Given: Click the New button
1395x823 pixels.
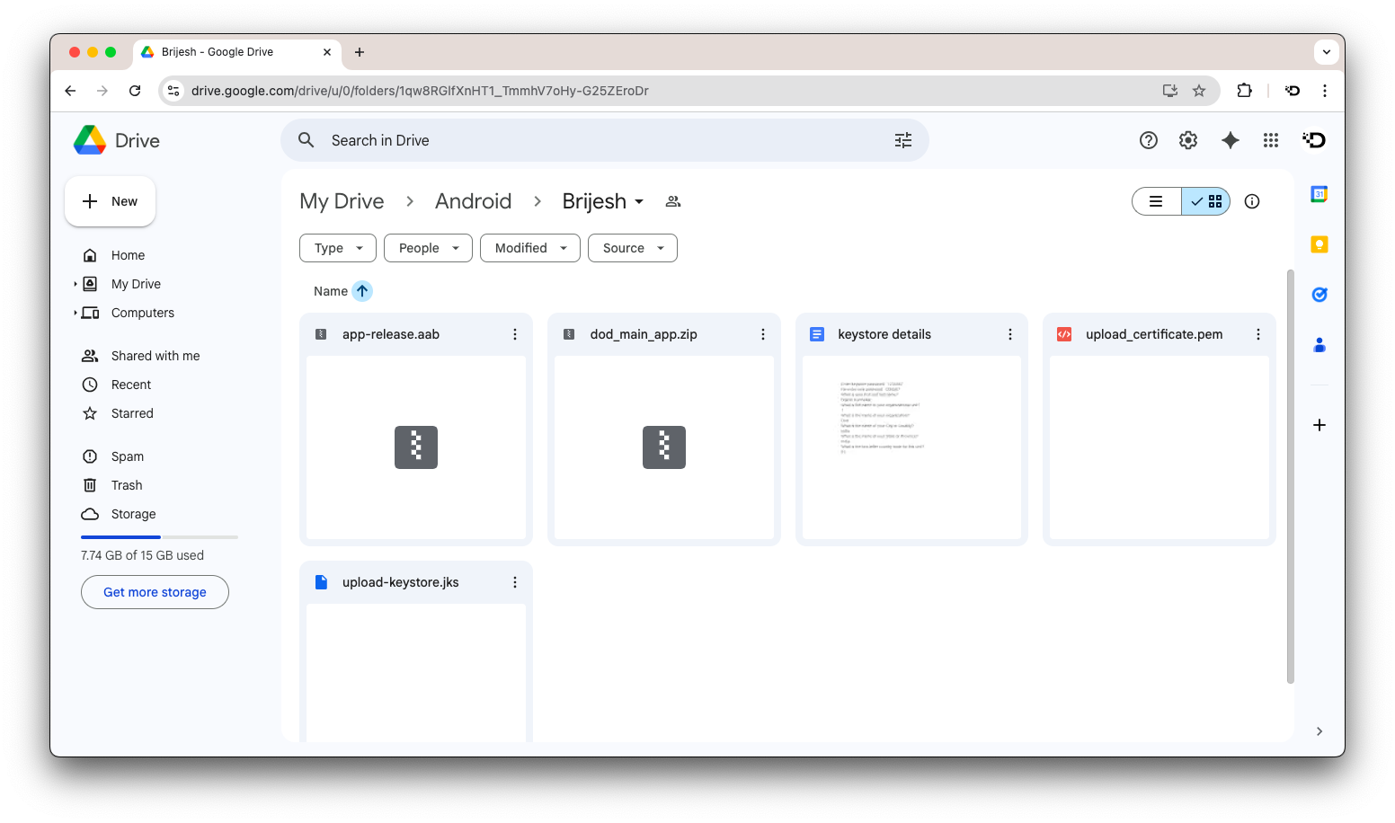Looking at the screenshot, I should pos(110,201).
